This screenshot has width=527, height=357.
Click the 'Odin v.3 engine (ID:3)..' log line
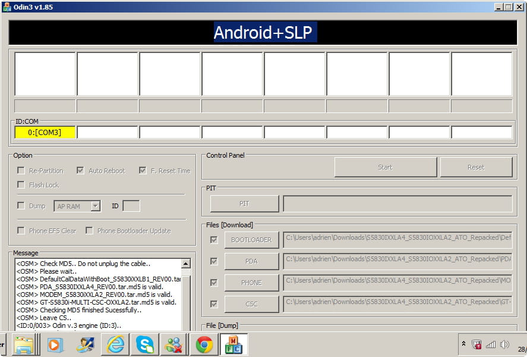click(68, 325)
